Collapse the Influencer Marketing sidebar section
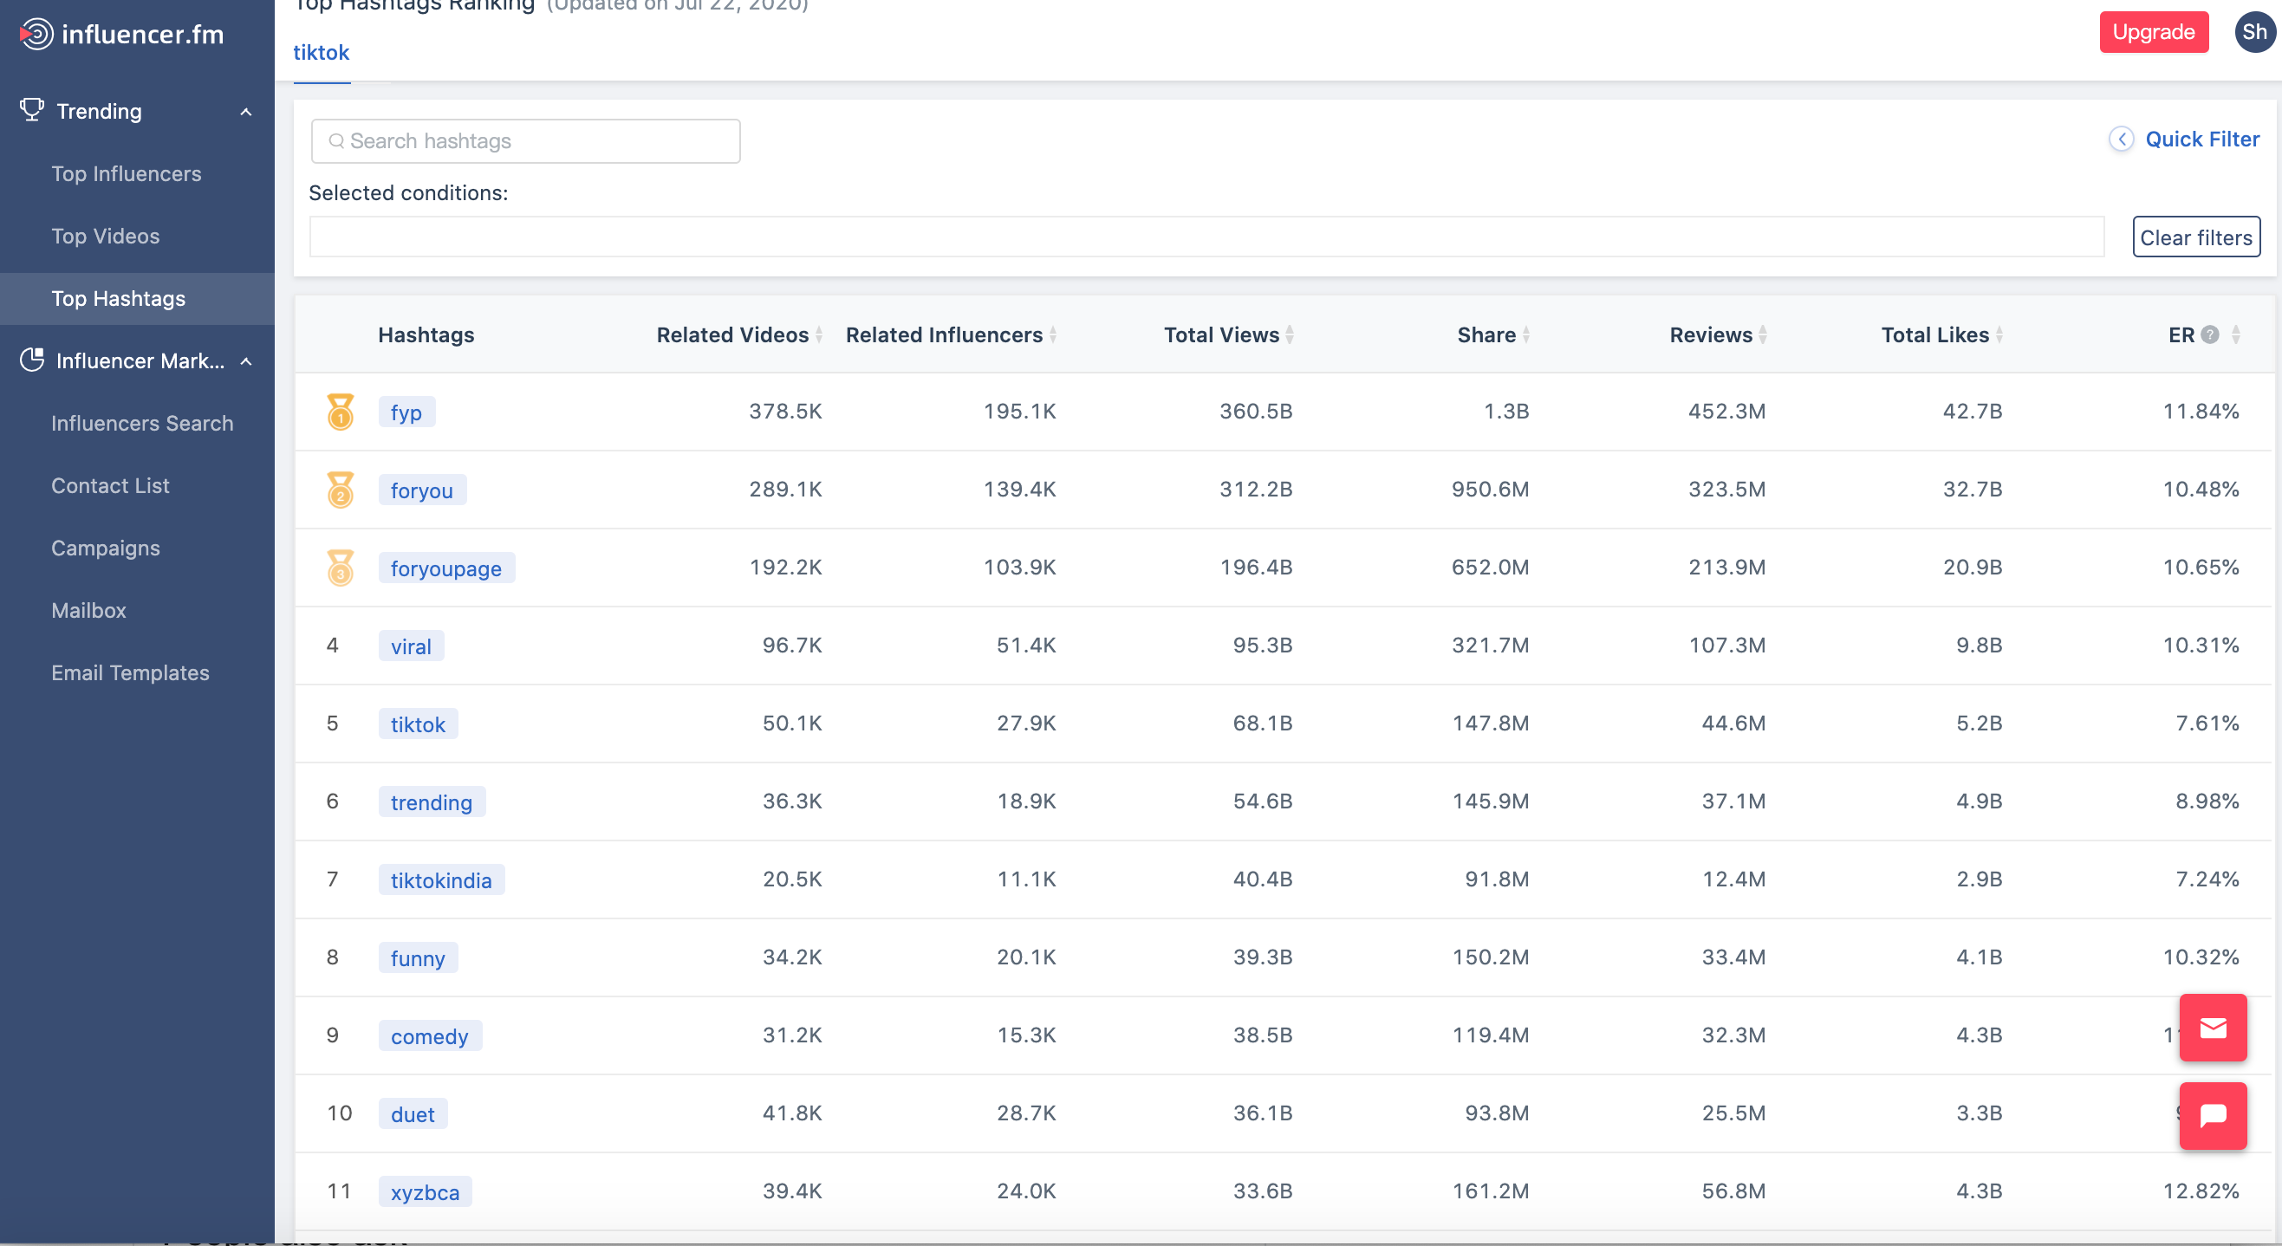 pos(246,361)
